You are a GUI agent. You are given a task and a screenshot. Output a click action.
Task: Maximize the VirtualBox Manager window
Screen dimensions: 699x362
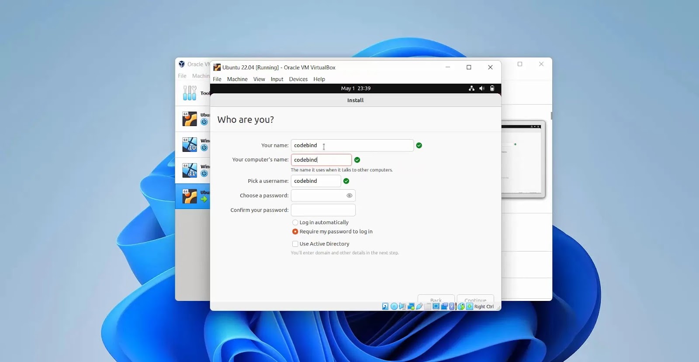(520, 64)
